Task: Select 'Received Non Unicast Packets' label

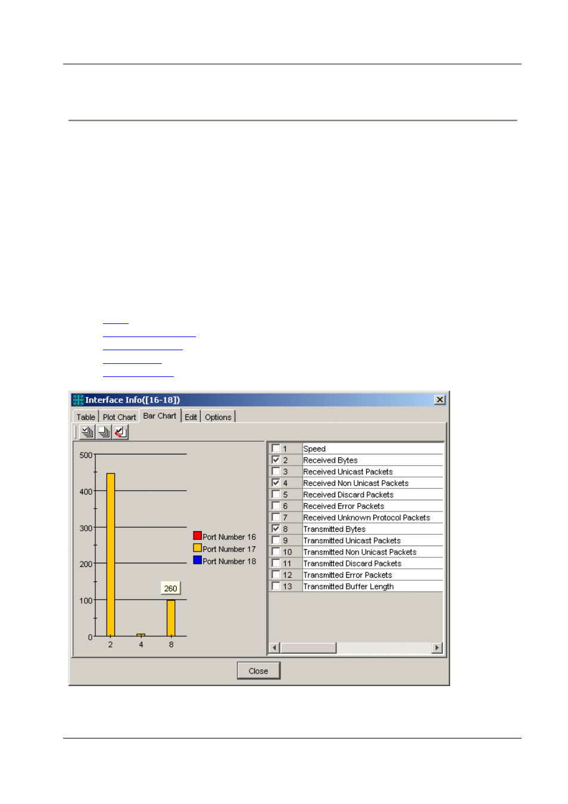Action: (355, 483)
